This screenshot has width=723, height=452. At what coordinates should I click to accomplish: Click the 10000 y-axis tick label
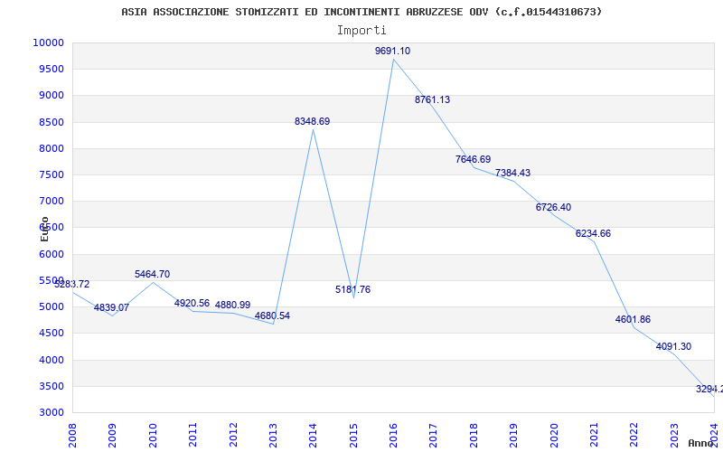48,42
